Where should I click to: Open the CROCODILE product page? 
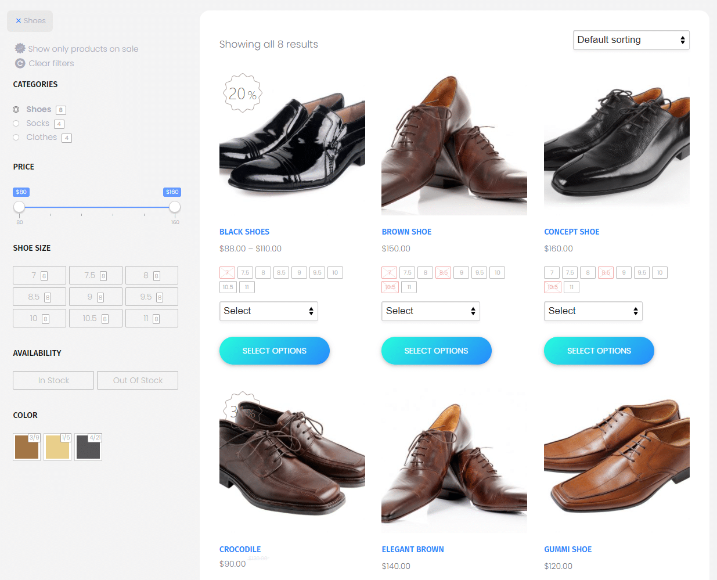[x=240, y=549]
